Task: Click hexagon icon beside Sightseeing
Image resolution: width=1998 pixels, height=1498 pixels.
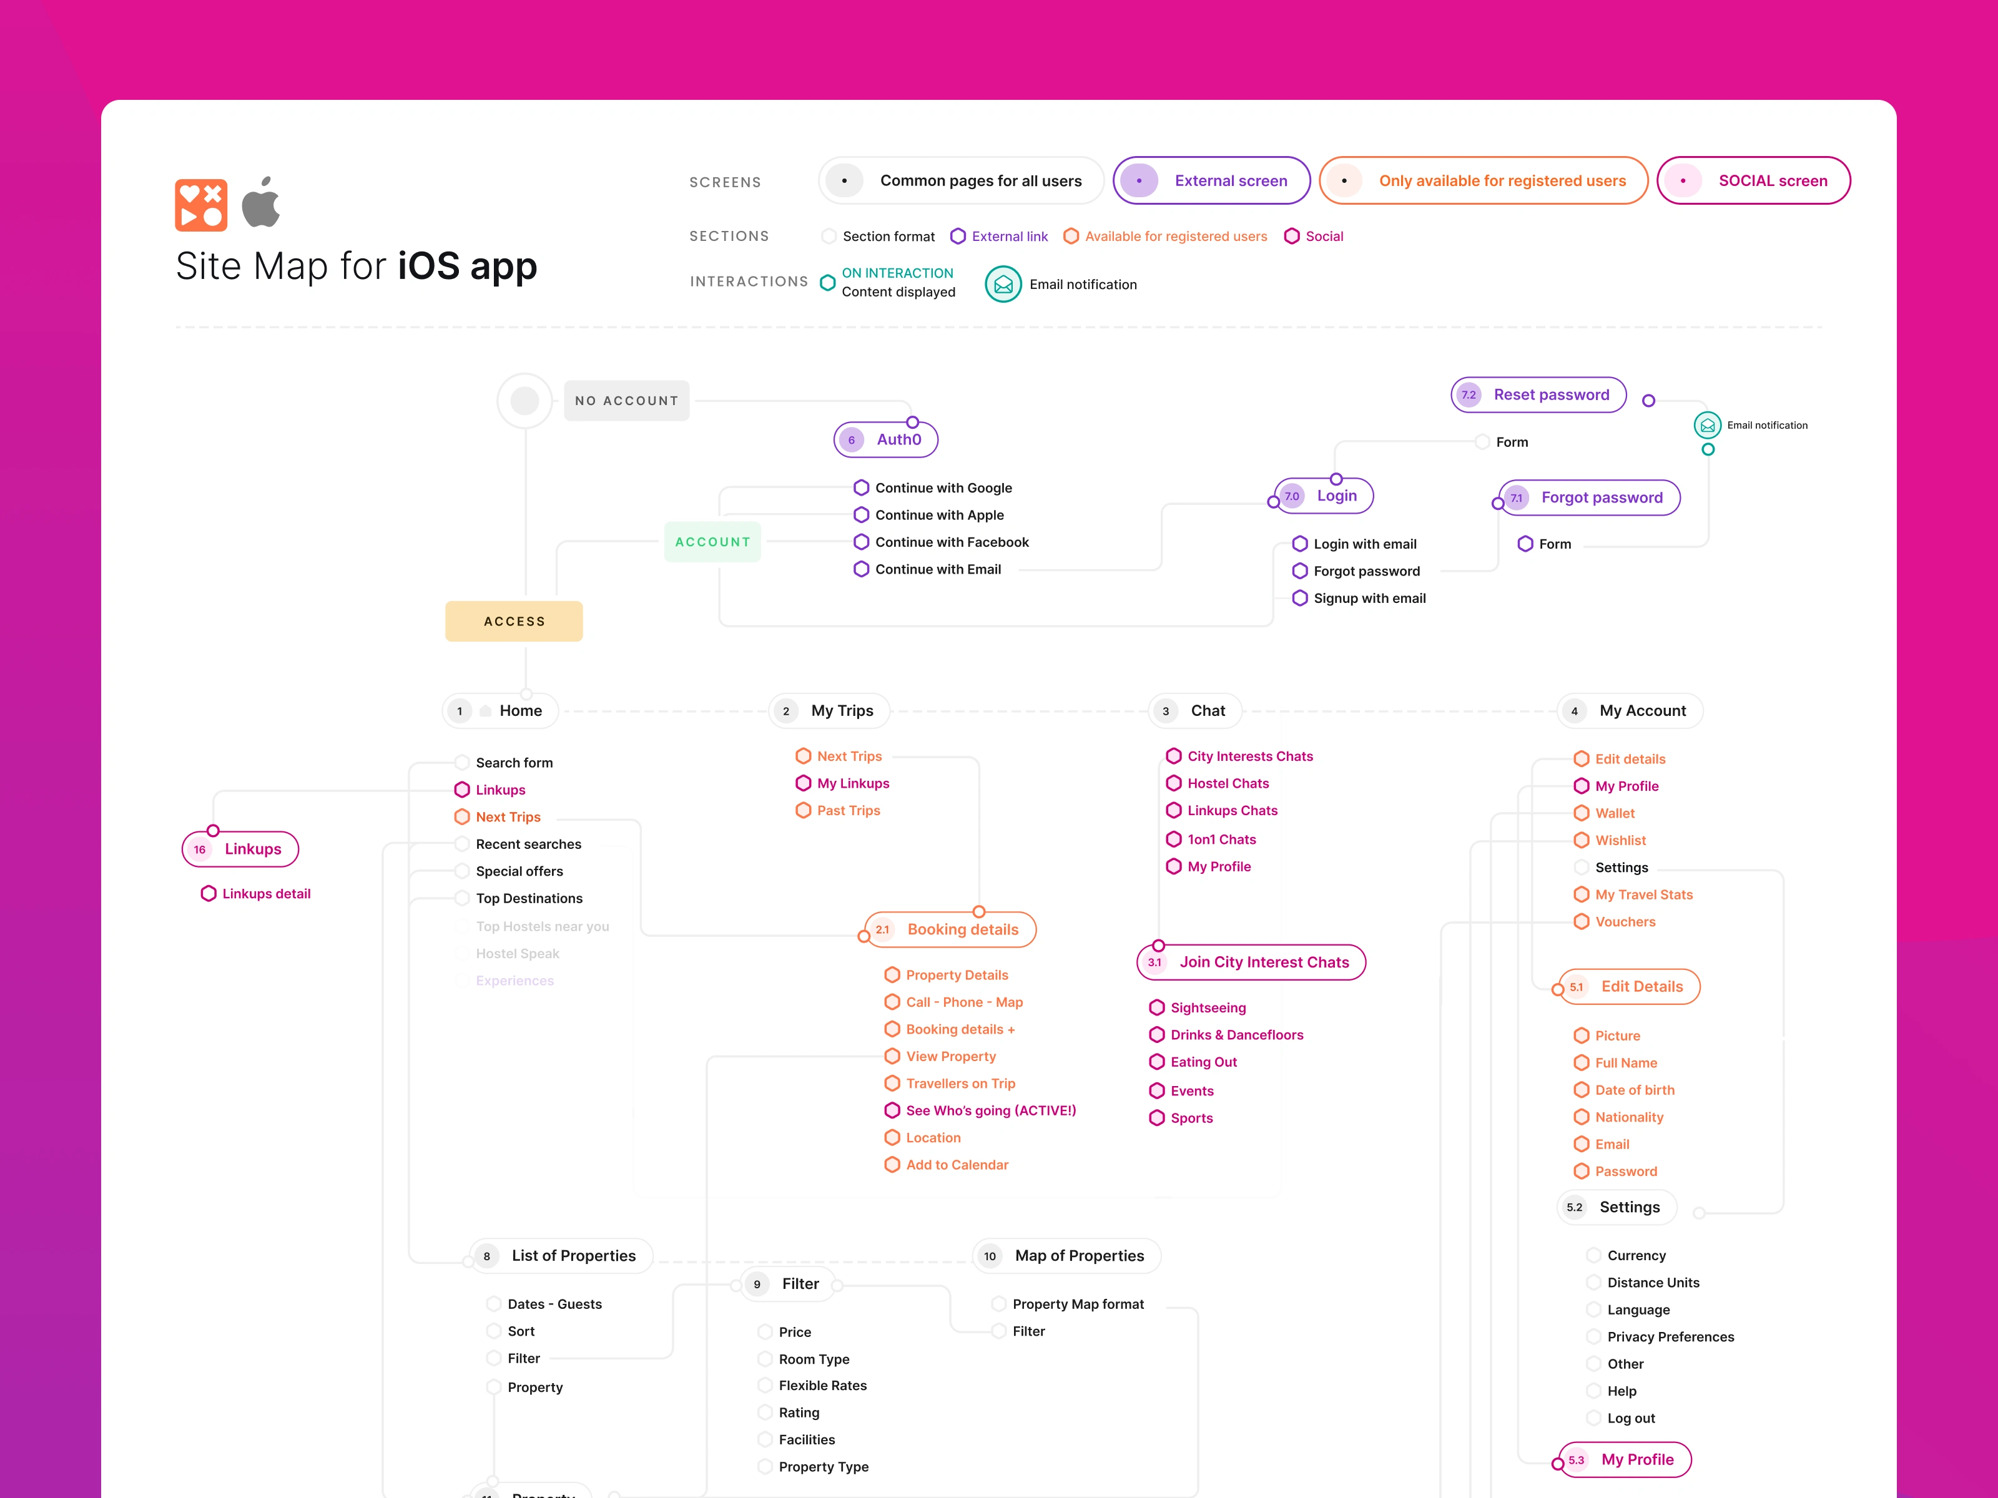Action: (1156, 1007)
